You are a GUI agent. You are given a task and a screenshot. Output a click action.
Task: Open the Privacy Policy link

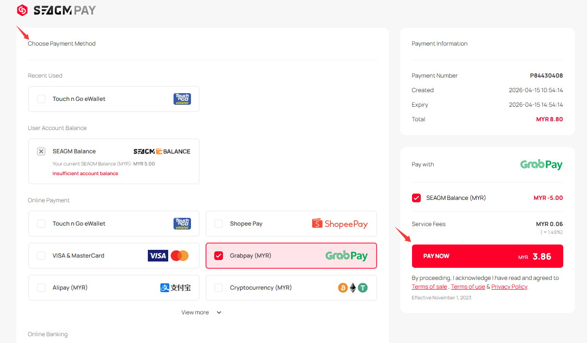[509, 287]
